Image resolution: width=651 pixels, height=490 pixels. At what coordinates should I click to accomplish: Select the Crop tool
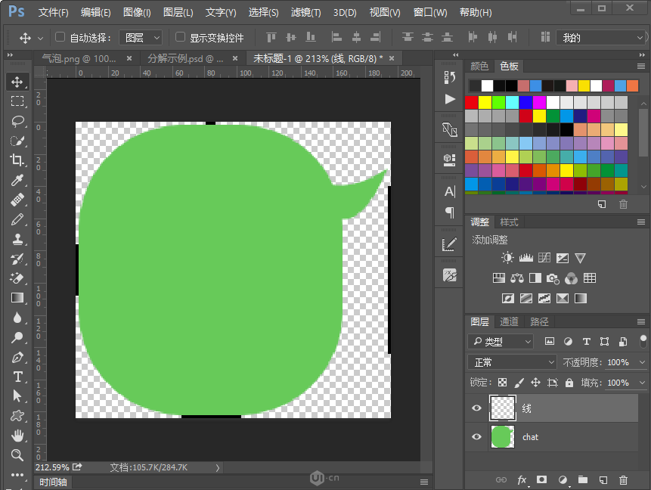coord(17,160)
